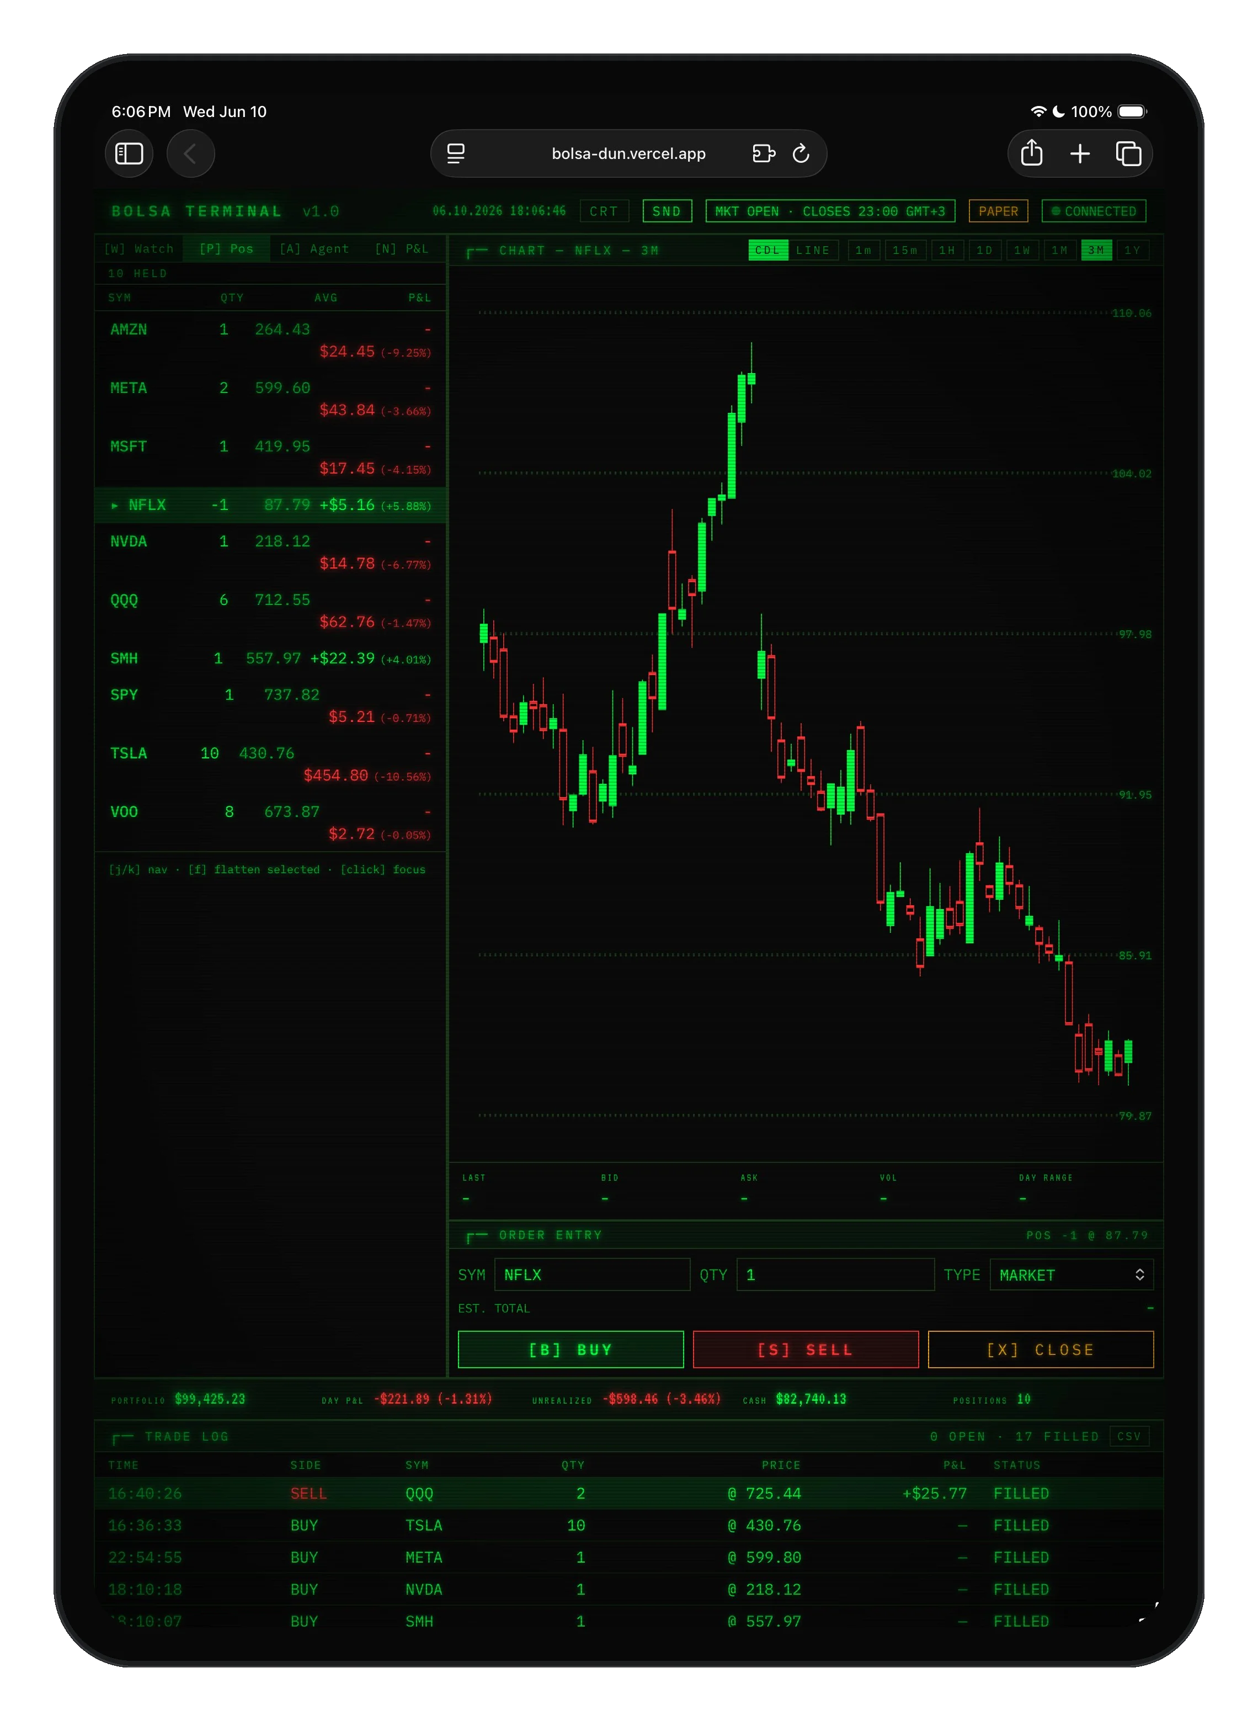Open the MARKET order type dropdown
1258x1721 pixels.
pos(1070,1274)
